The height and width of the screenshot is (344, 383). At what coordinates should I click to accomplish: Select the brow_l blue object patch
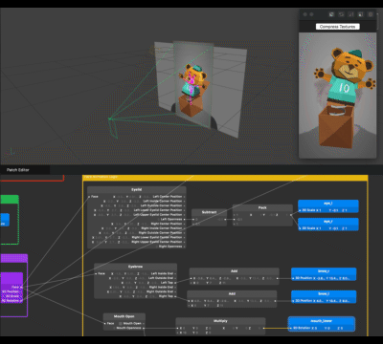(324, 297)
